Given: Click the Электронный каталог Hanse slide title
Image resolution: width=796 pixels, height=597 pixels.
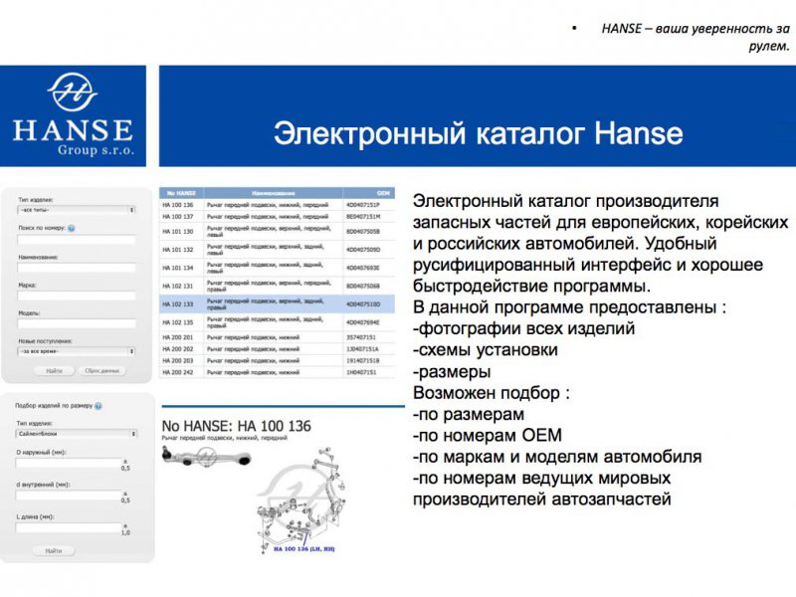Looking at the screenshot, I should coord(478,133).
